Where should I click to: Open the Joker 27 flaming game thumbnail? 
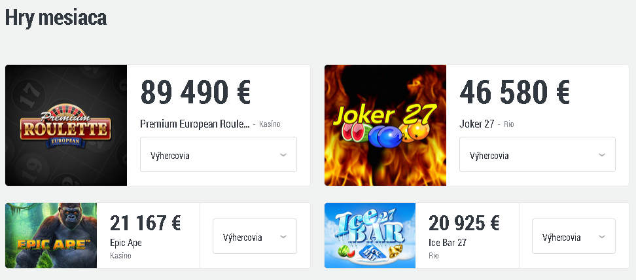point(385,126)
